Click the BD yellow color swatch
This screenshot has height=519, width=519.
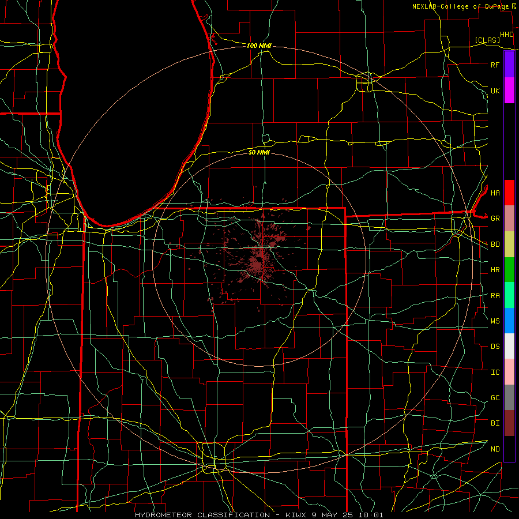(509, 245)
